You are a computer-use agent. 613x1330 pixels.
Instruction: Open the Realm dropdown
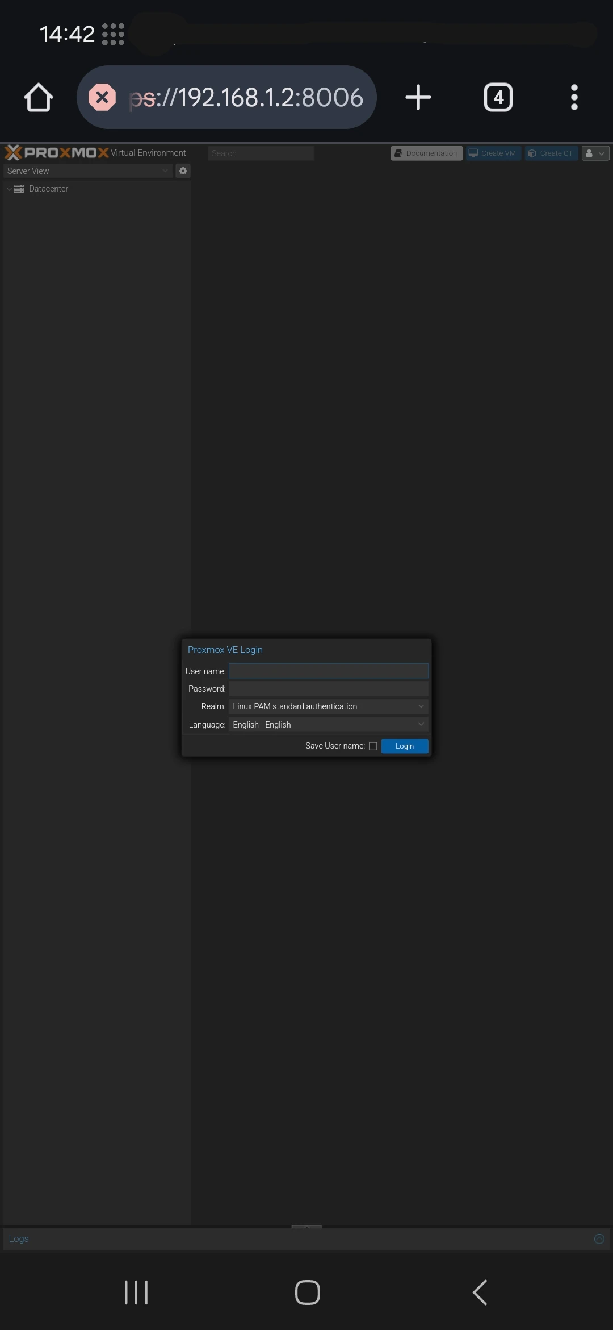(x=328, y=706)
